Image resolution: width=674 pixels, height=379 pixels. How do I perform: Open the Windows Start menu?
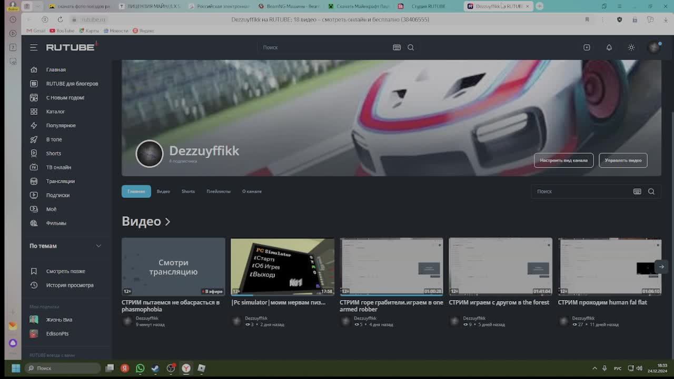point(16,368)
